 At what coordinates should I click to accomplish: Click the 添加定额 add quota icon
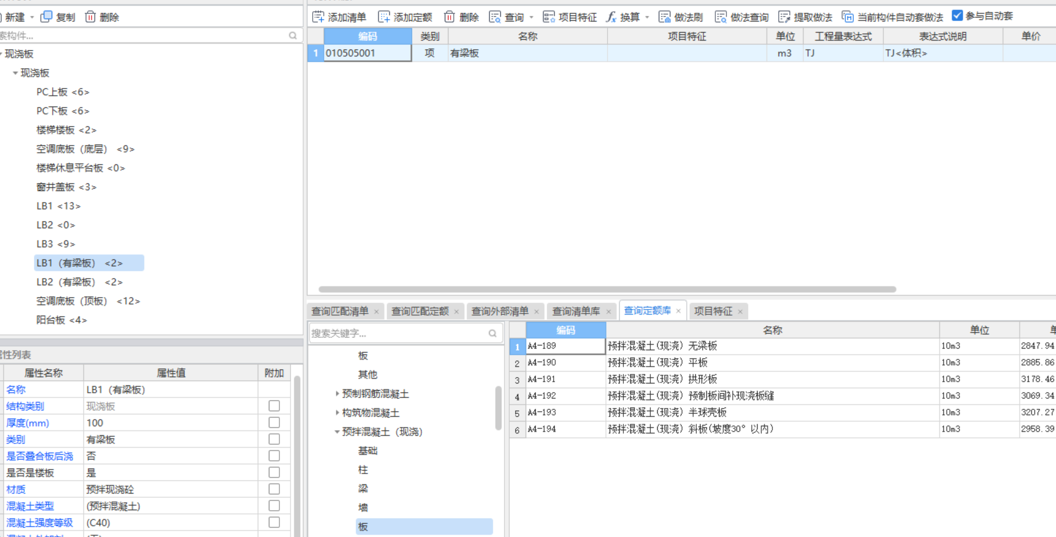coord(384,17)
